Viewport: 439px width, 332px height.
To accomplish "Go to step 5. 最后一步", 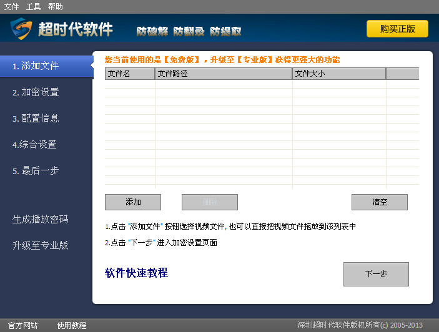I will tap(36, 170).
